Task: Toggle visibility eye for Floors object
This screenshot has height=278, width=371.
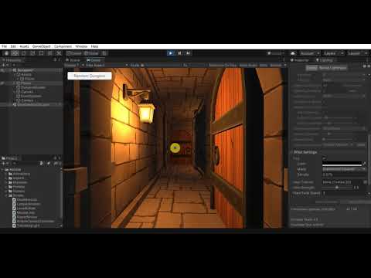Action: (2, 83)
